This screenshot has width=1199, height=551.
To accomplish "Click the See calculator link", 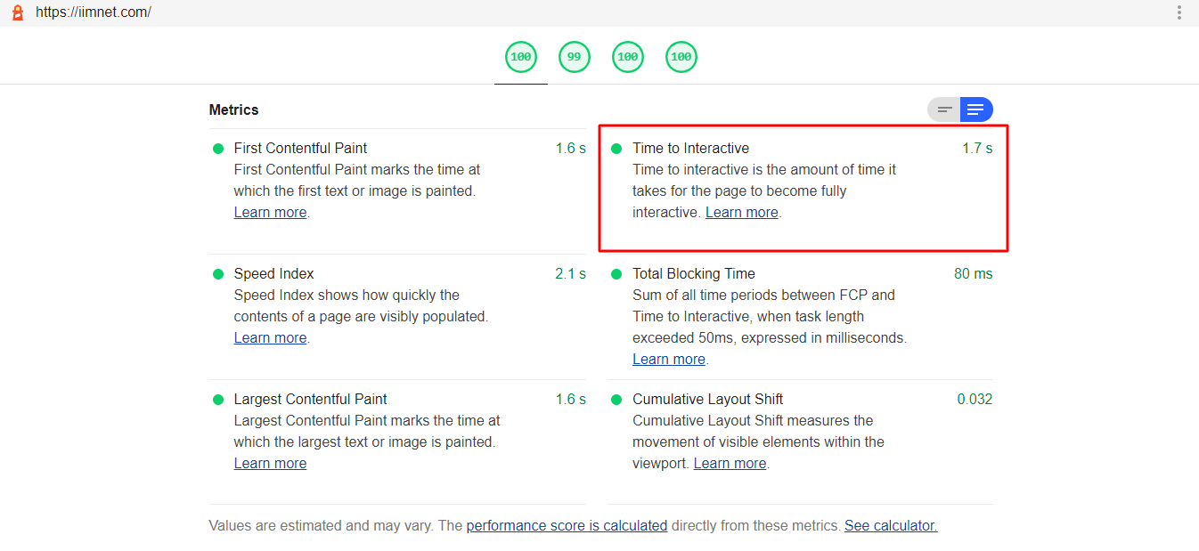I will click(890, 526).
